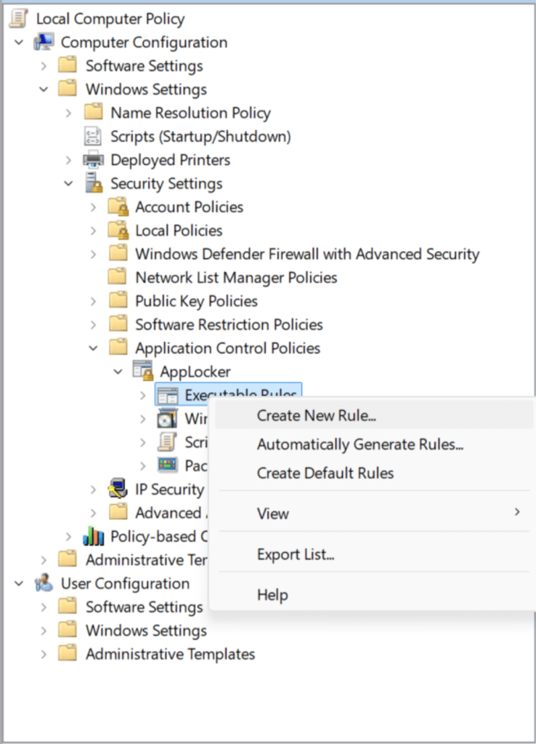Image resolution: width=536 pixels, height=744 pixels.
Task: Click the IP Security policies icon
Action: point(118,489)
